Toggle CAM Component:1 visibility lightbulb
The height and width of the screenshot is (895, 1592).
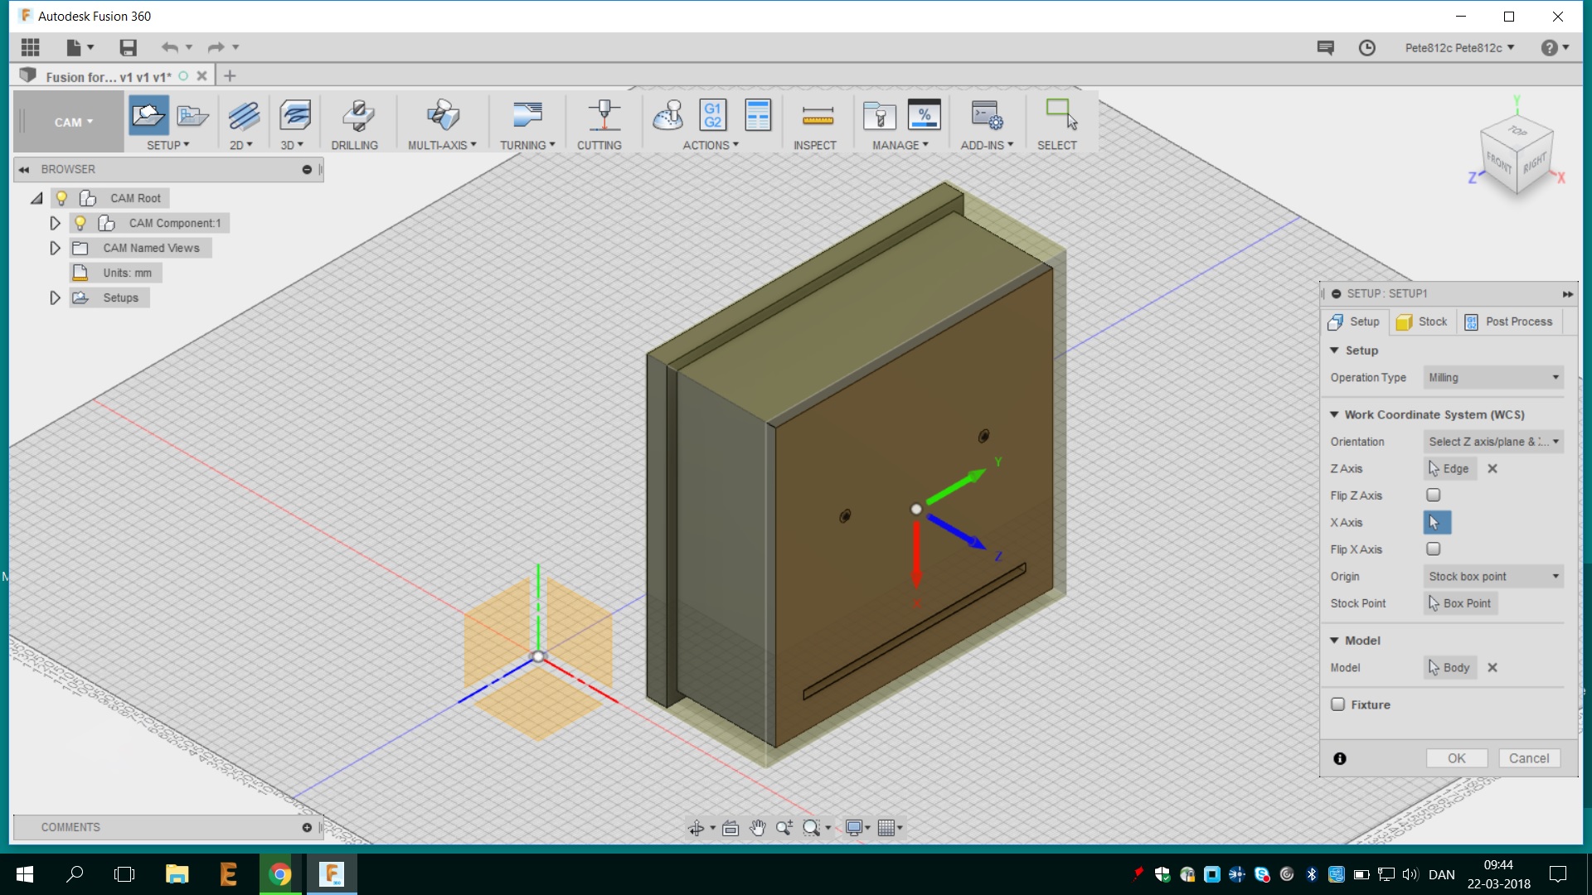pyautogui.click(x=80, y=223)
